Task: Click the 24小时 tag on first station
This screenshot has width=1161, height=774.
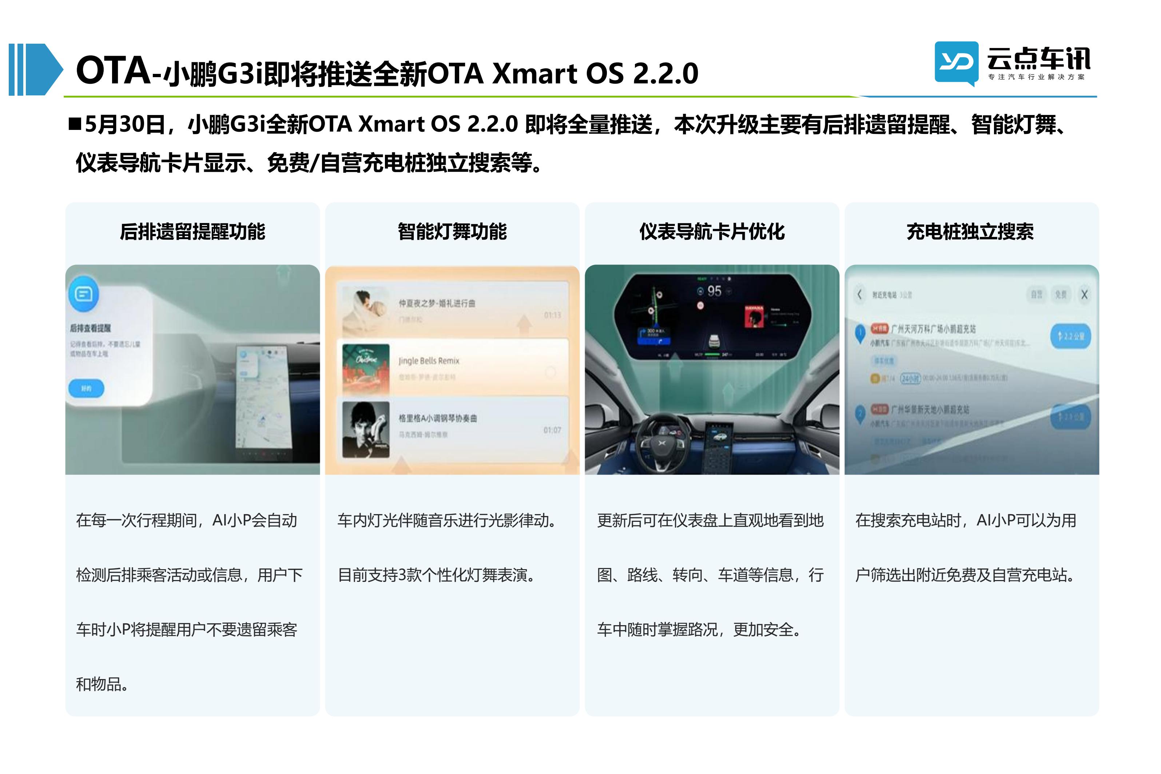Action: [x=910, y=378]
